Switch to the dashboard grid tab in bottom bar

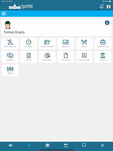click(11, 145)
